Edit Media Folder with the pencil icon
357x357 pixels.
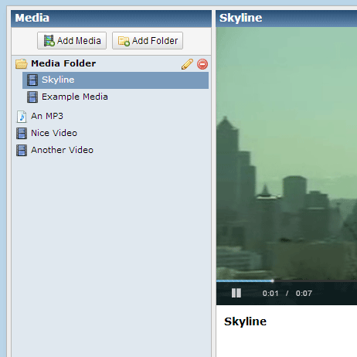(187, 64)
